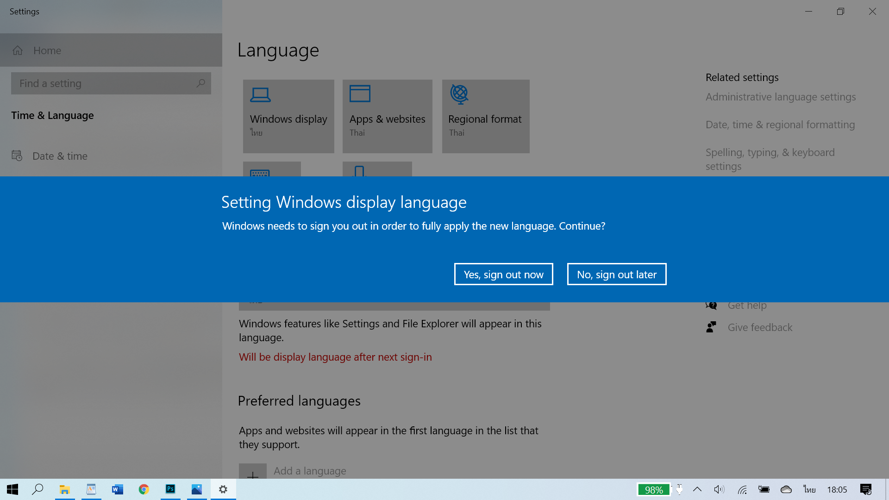Click Get help link

(747, 305)
